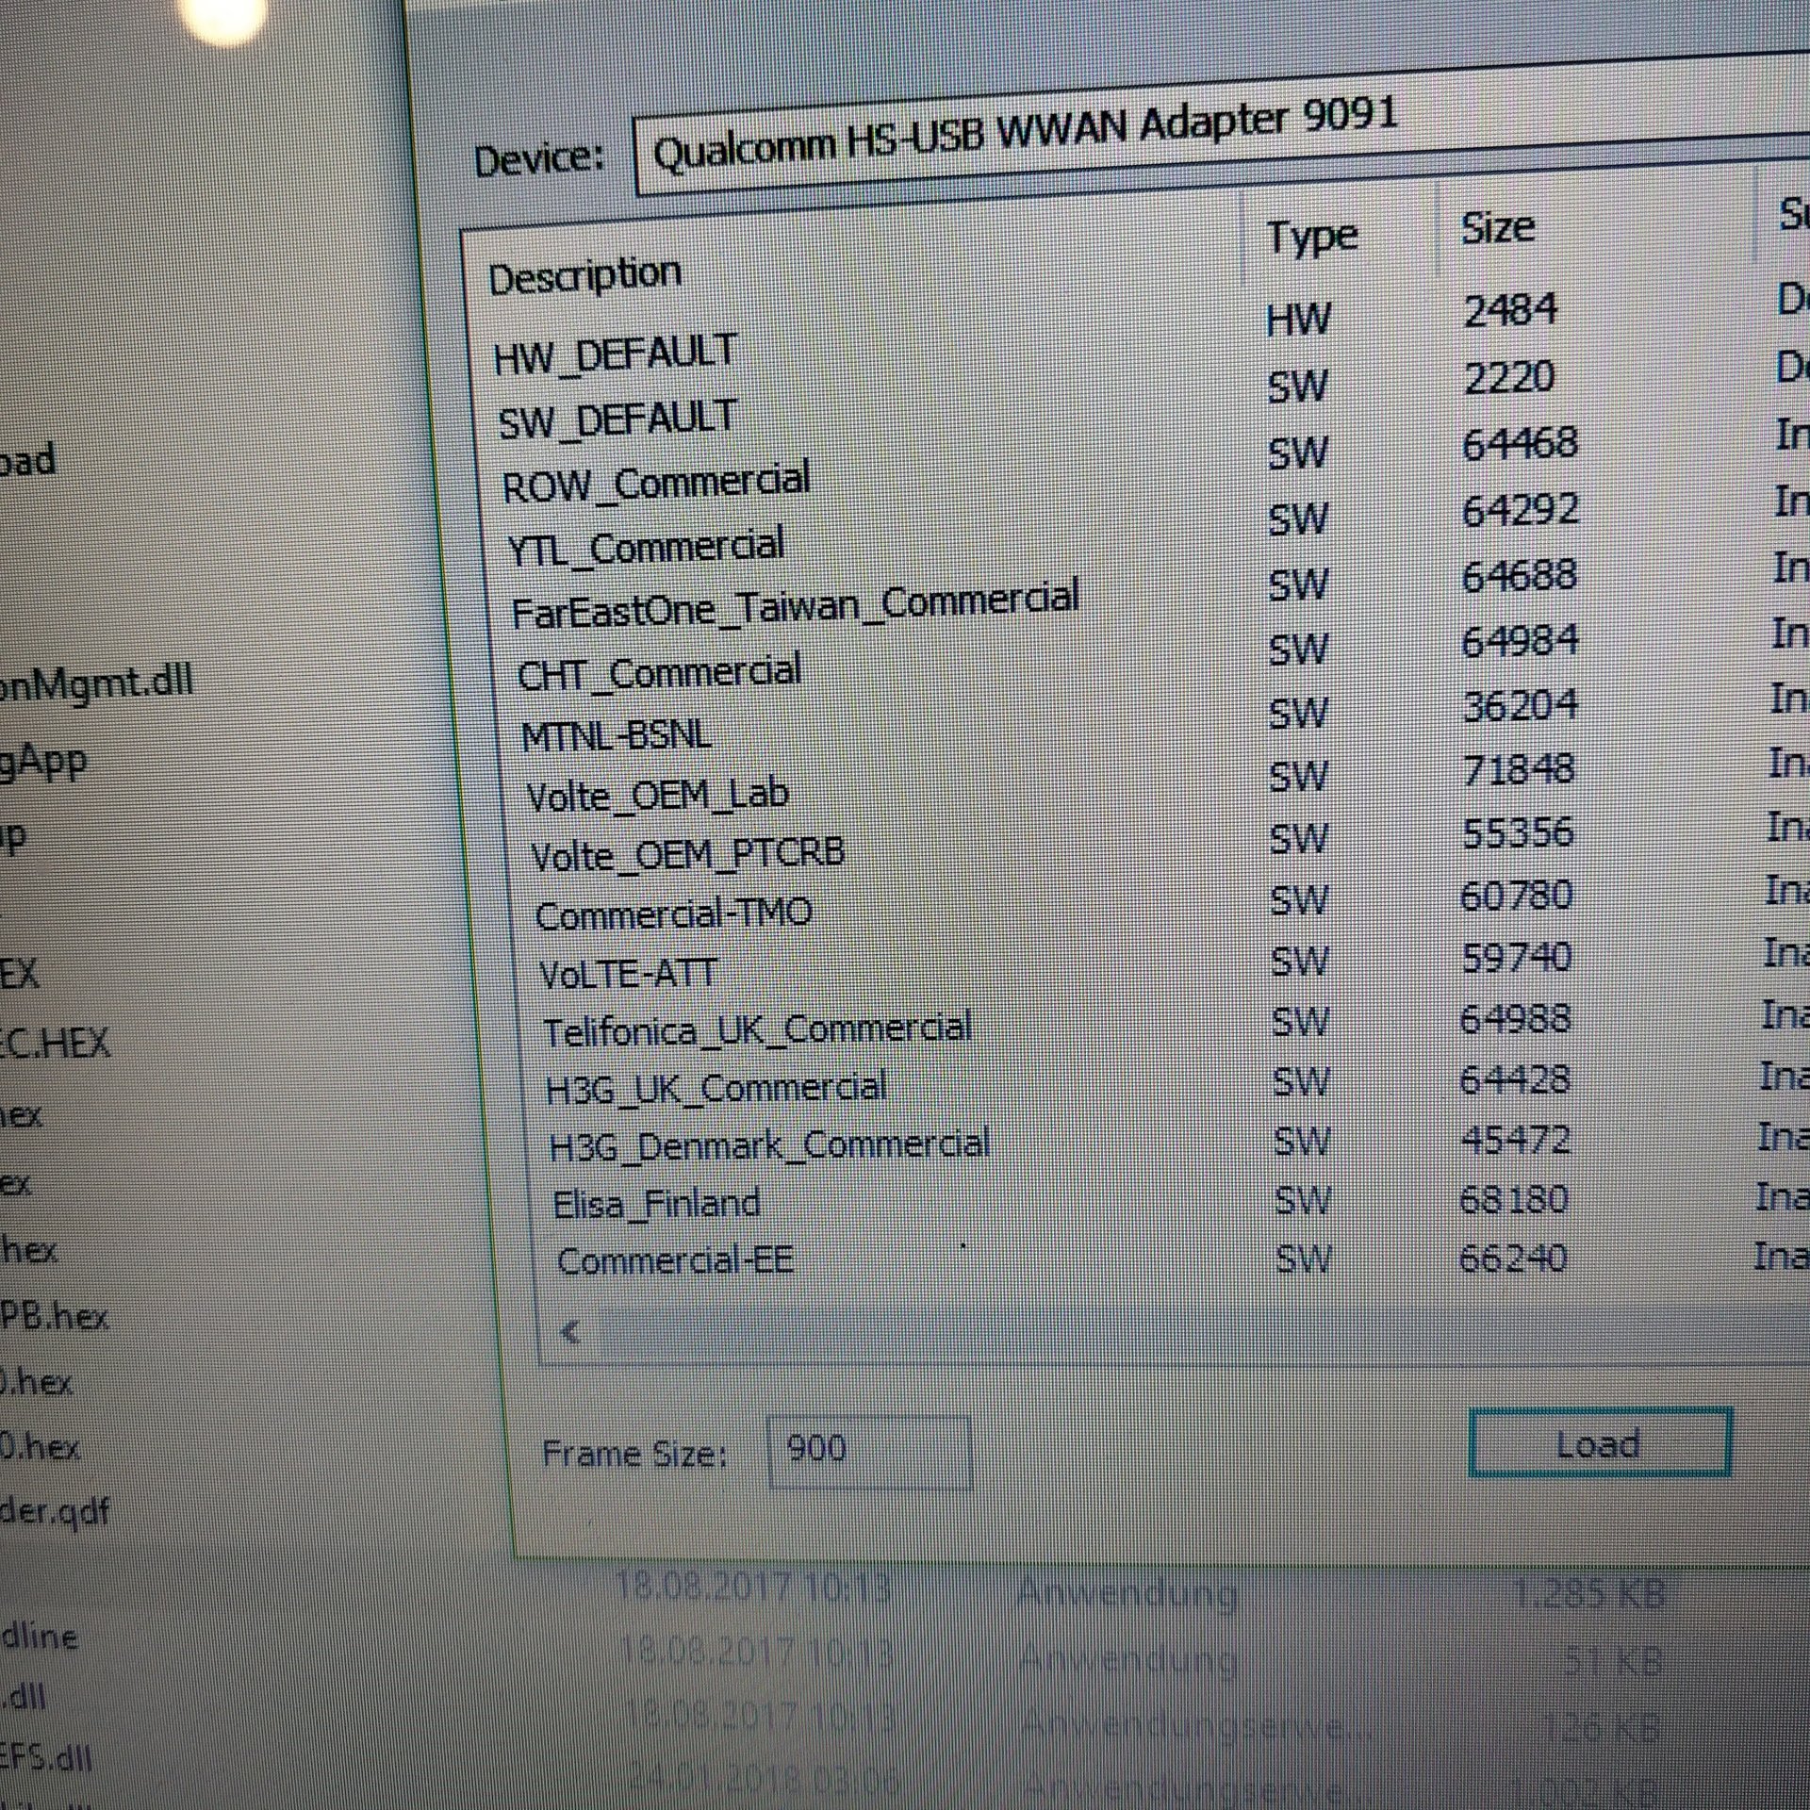
Task: Click the size value 64292
Action: click(1520, 510)
